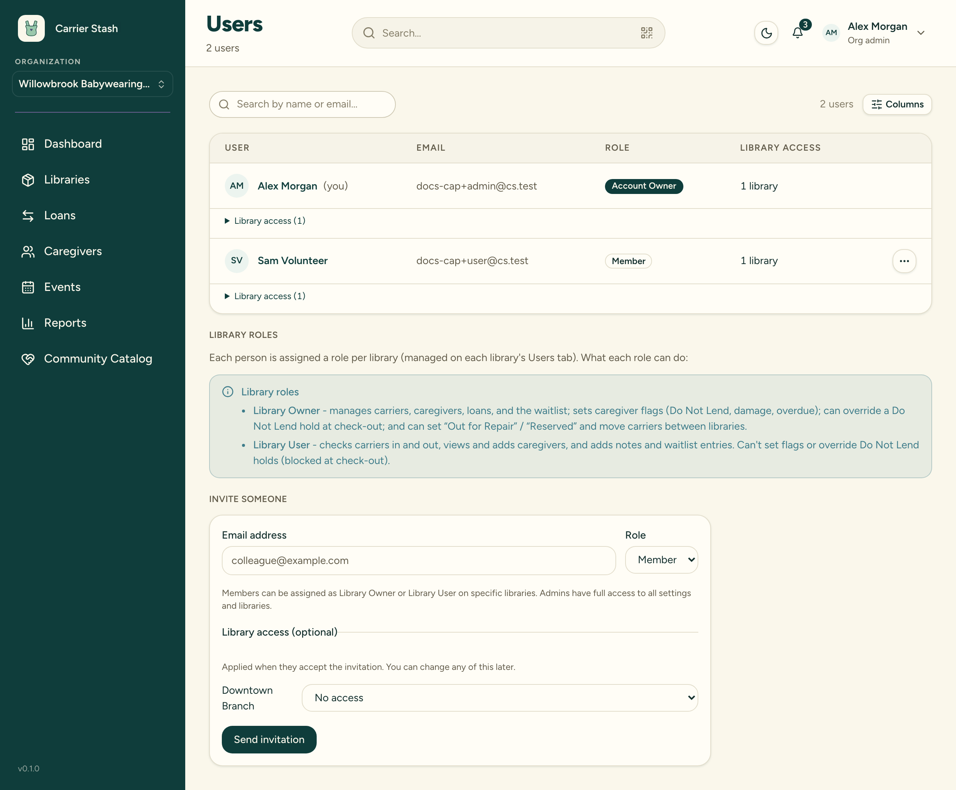Toggle dark mode moon icon

(x=766, y=33)
